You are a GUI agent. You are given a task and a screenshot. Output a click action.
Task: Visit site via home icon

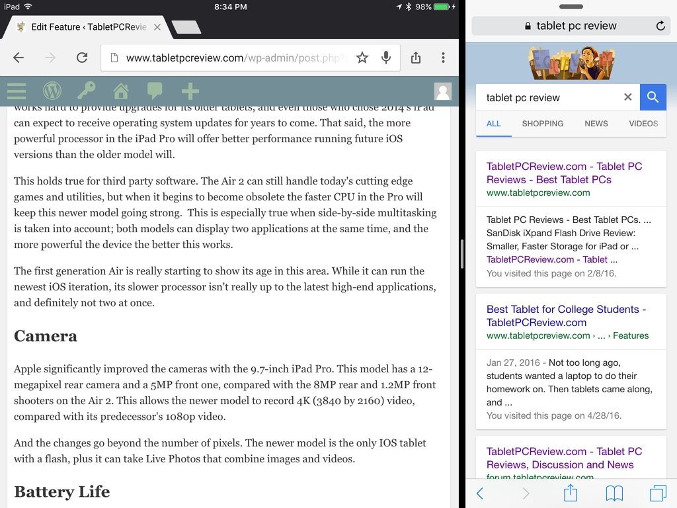[121, 91]
